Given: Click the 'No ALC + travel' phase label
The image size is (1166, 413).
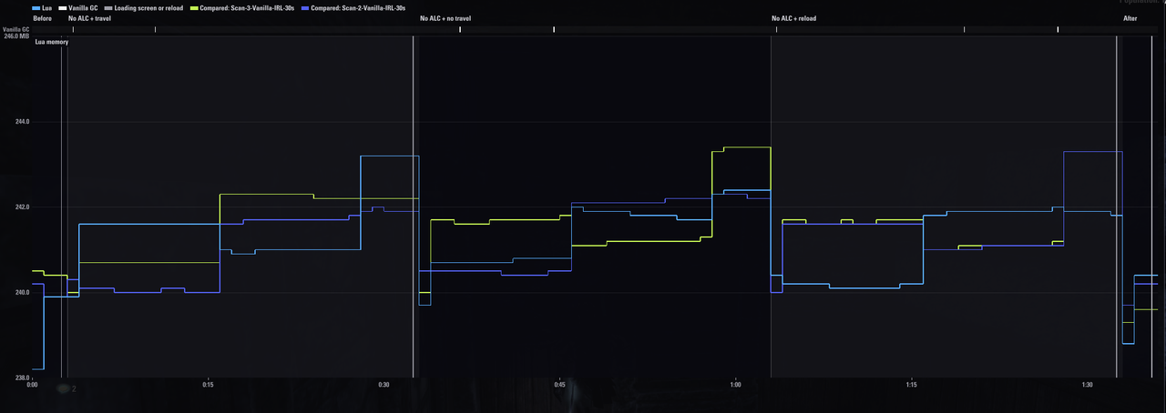Looking at the screenshot, I should pos(89,18).
